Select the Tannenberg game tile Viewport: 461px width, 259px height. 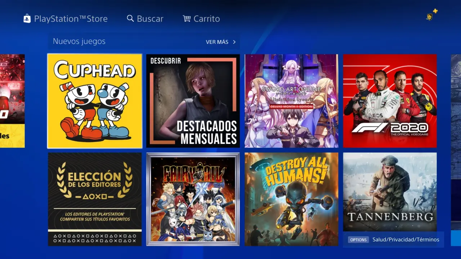pyautogui.click(x=390, y=192)
